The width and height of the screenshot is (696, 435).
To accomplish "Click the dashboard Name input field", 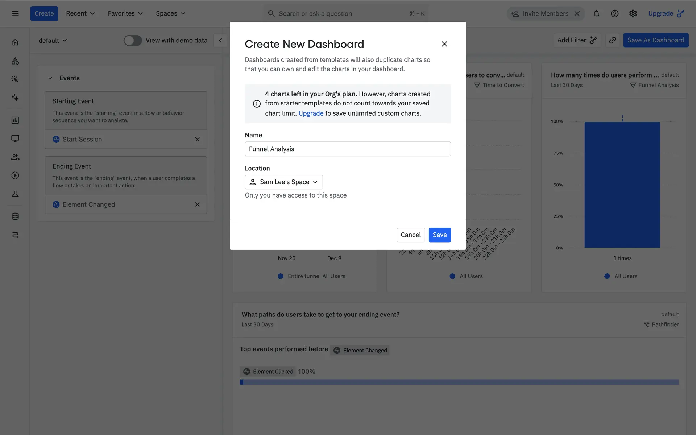I will click(348, 149).
